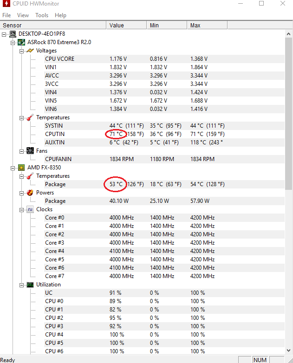Select the Package power row label
Viewport: 293px width, 363px height.
(55, 201)
